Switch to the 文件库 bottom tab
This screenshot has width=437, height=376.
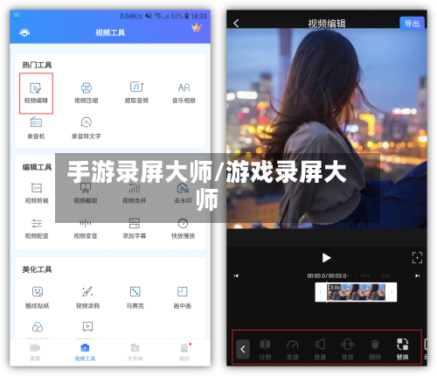pos(135,352)
